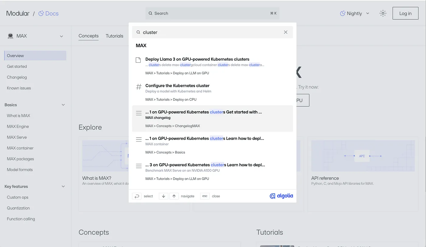The height and width of the screenshot is (247, 426).
Task: Open the Benchmark MAX Serve A100 result
Action: click(212, 171)
